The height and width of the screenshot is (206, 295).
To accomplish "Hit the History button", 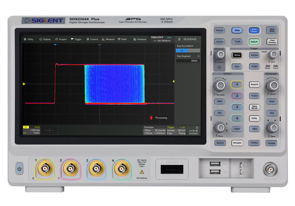I will click(x=254, y=143).
